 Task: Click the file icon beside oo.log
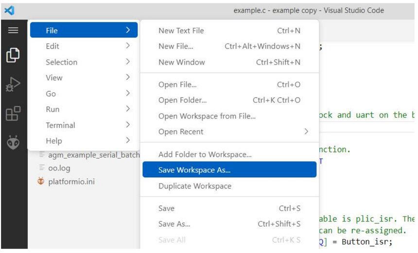click(x=42, y=168)
